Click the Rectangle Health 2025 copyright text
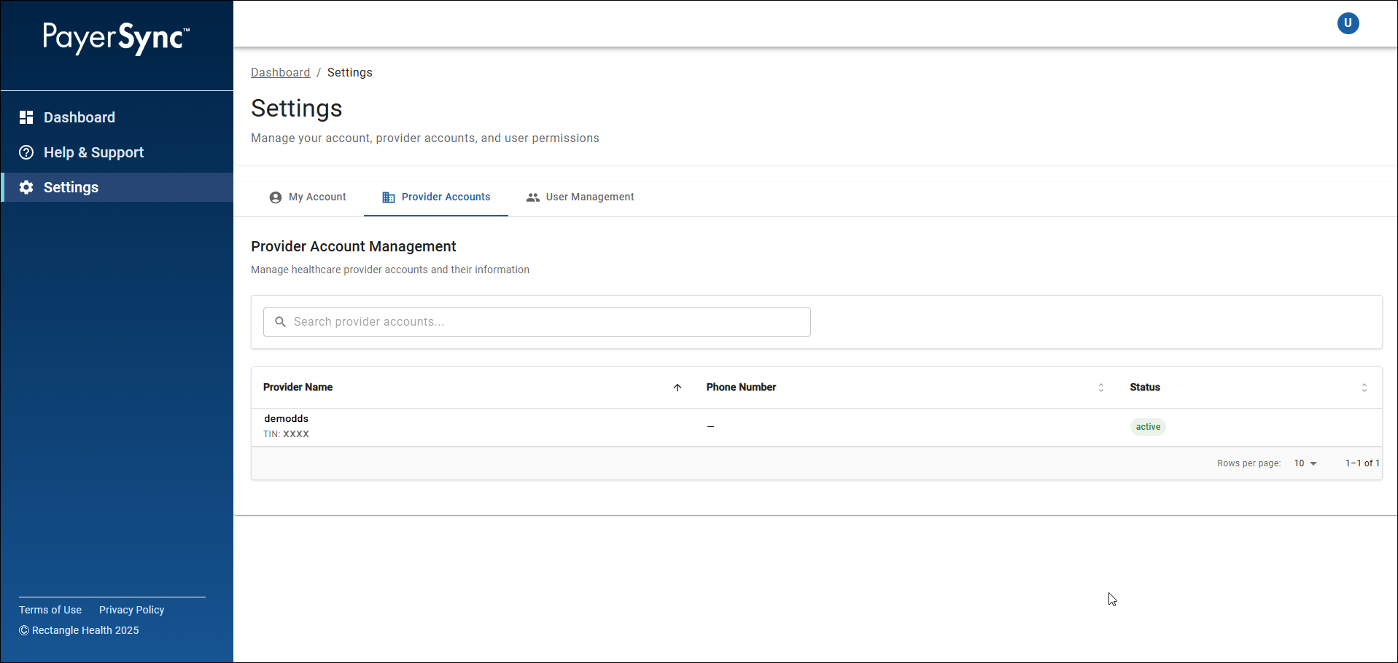 [79, 630]
